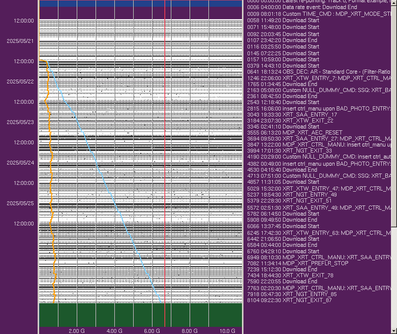Select the 0058 11:49:20 Download Start entry

283,20
